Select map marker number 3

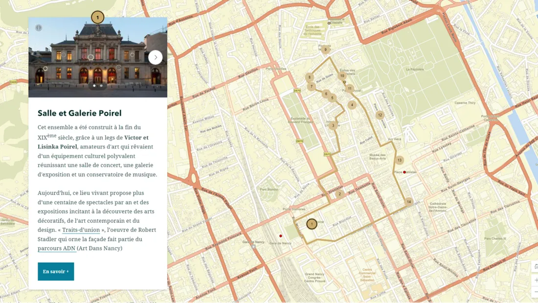pos(333,126)
